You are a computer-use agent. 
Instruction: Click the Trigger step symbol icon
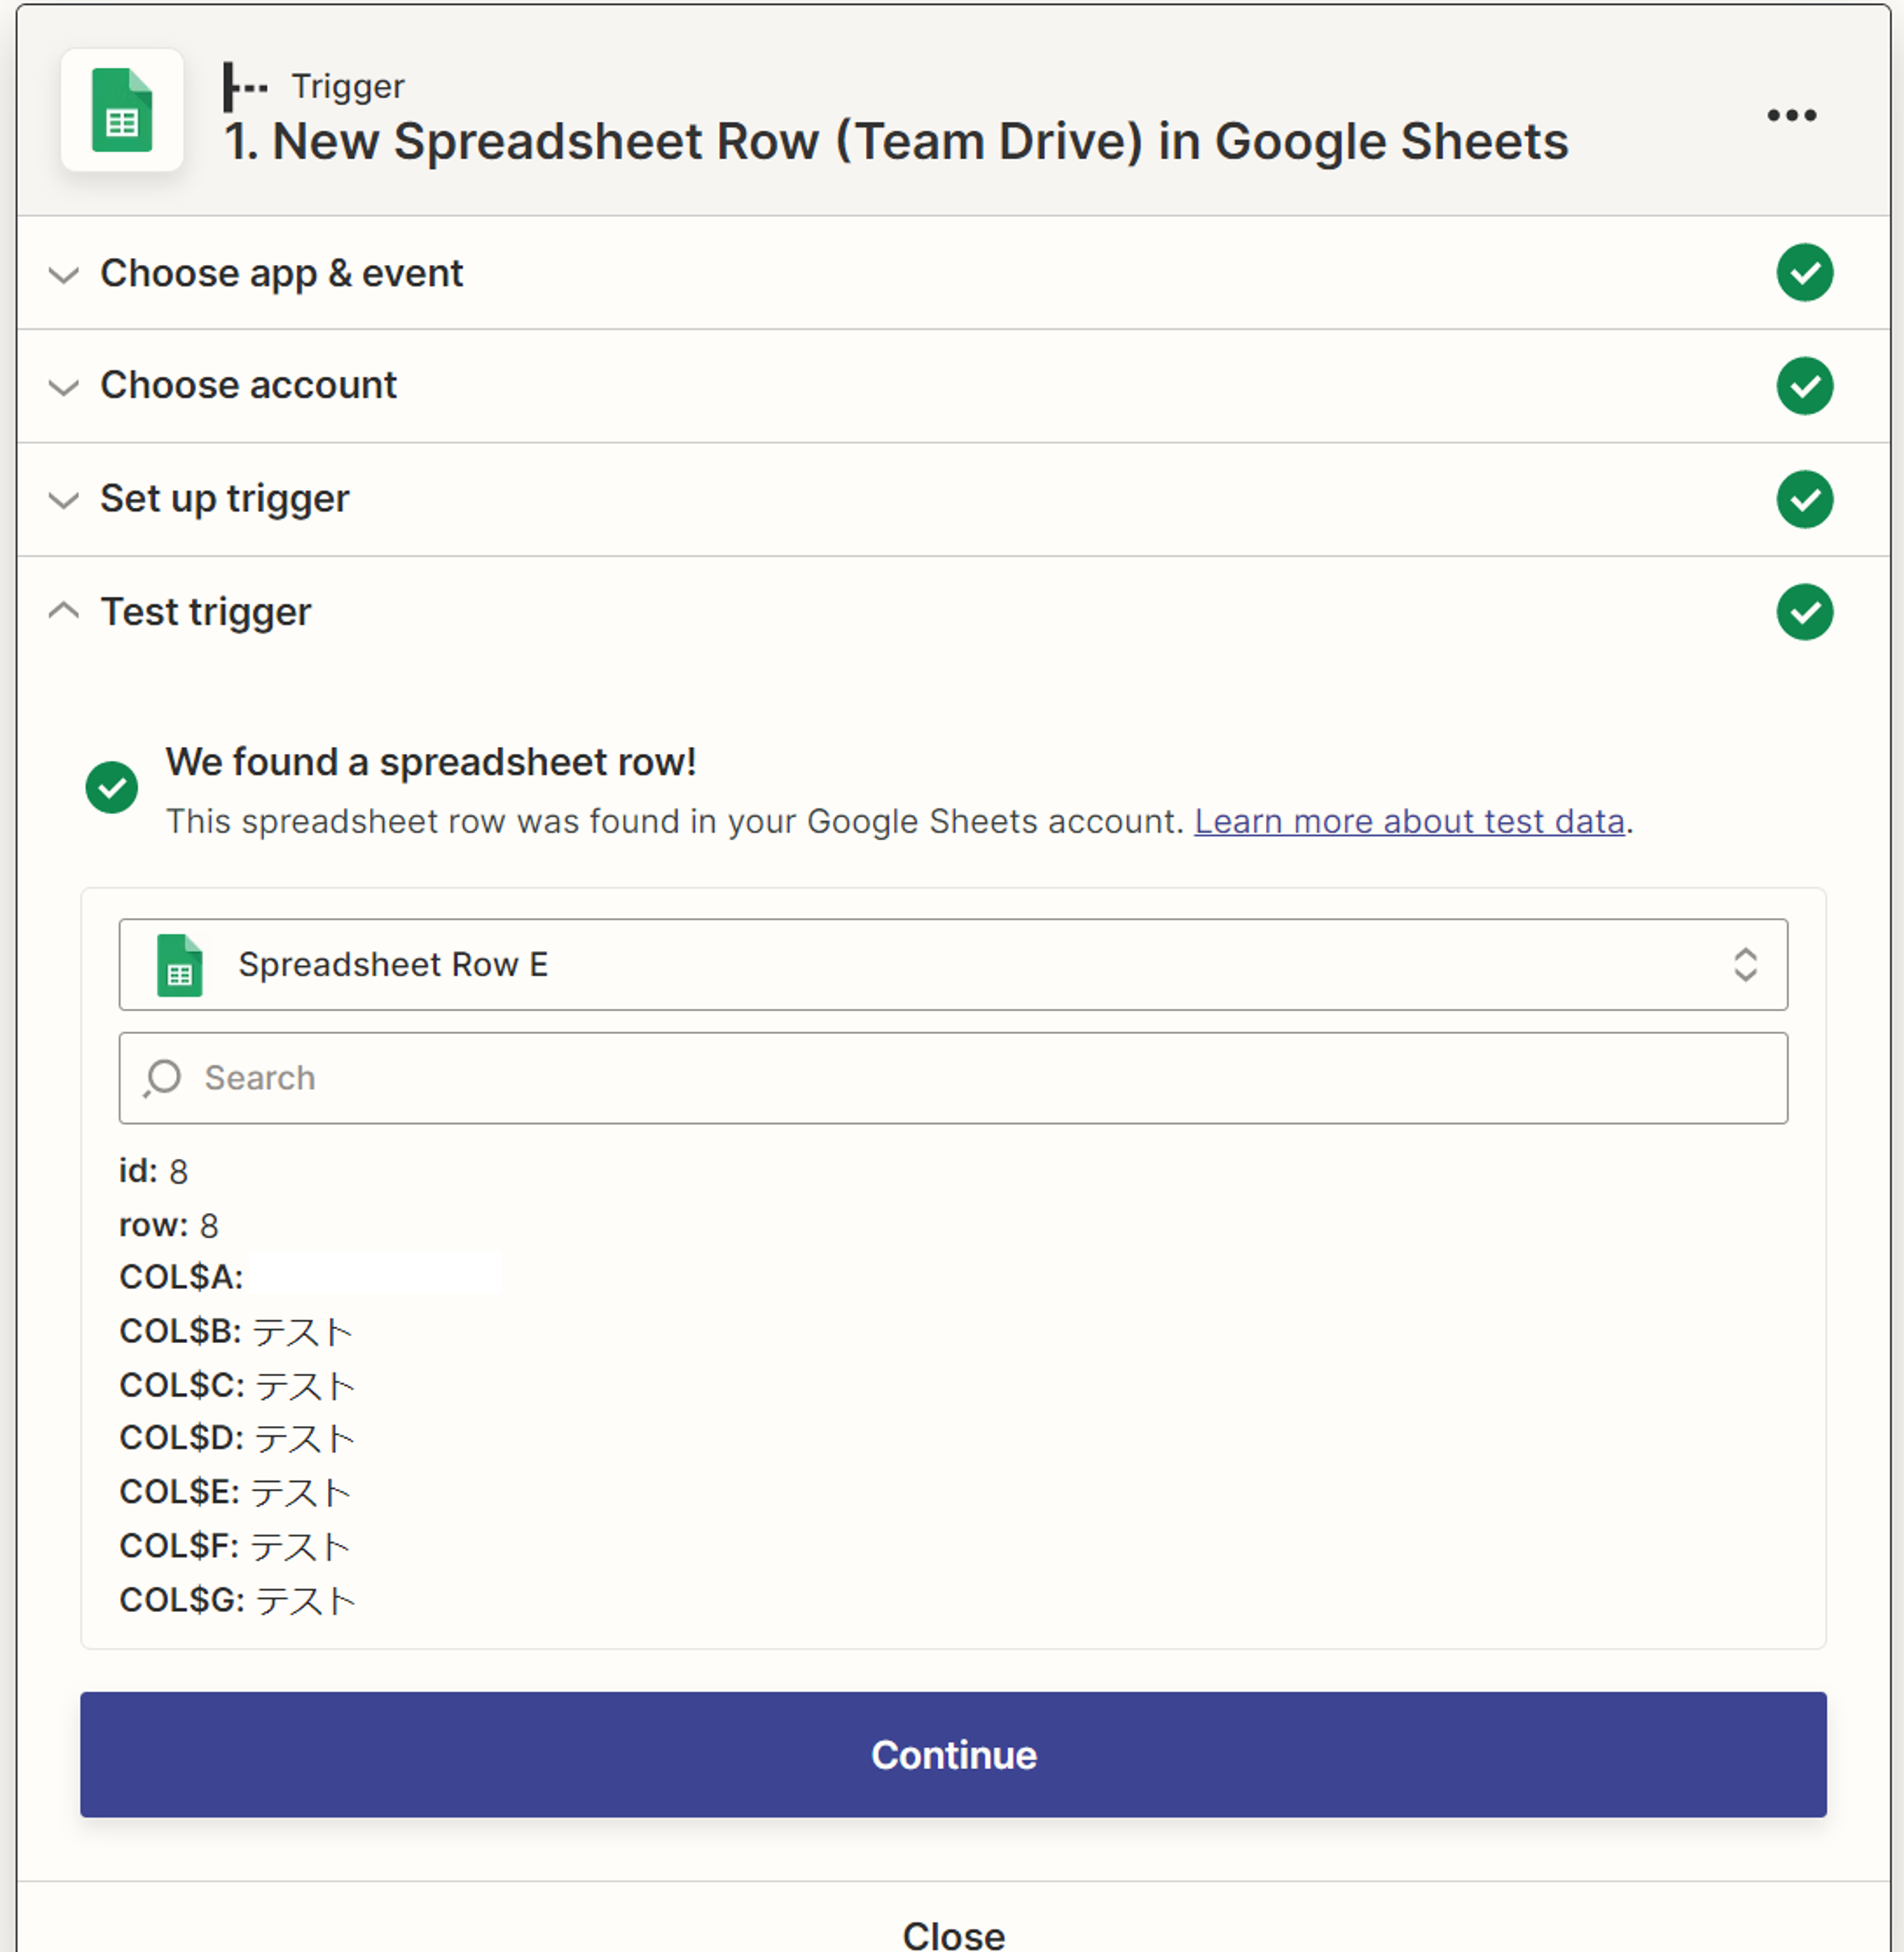click(x=245, y=87)
